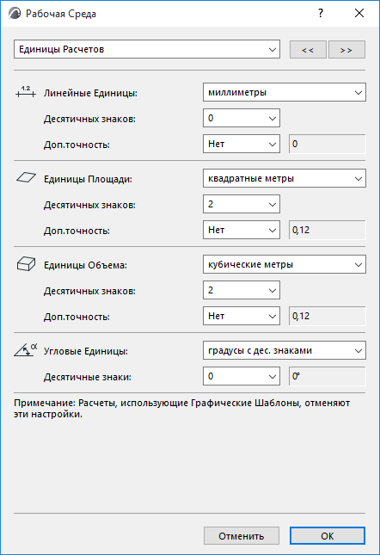Click the ArchiCAD app icon in title bar
The width and height of the screenshot is (380, 555).
[x=15, y=14]
